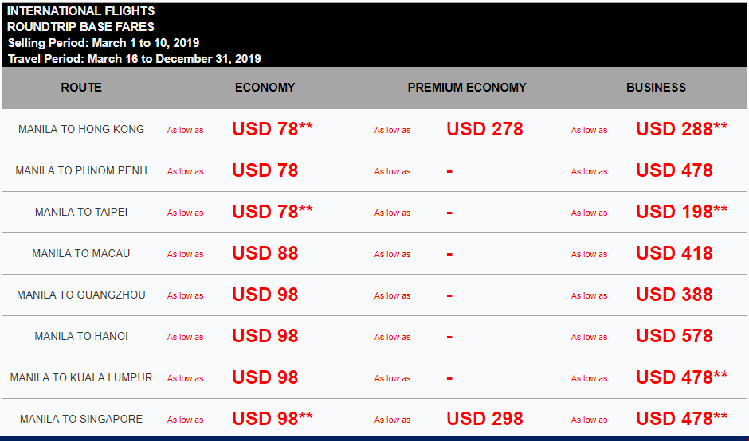Click the BUSINESS column header

click(x=657, y=88)
